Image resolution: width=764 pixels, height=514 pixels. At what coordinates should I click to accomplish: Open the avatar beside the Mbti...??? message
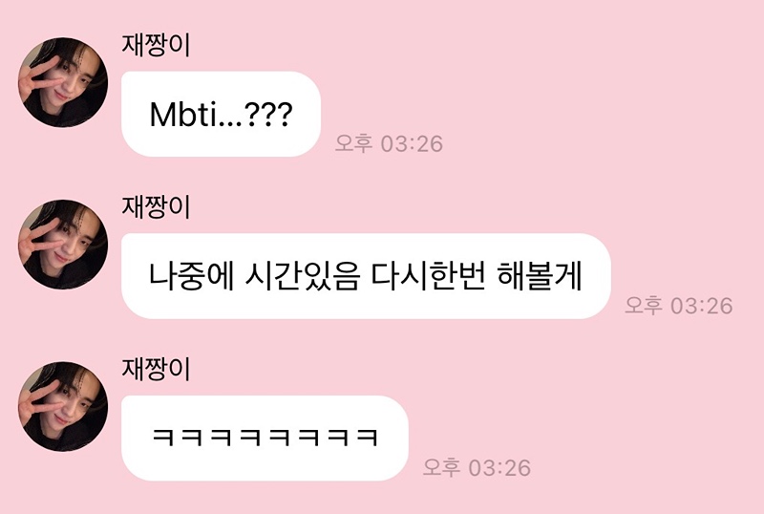pyautogui.click(x=63, y=82)
